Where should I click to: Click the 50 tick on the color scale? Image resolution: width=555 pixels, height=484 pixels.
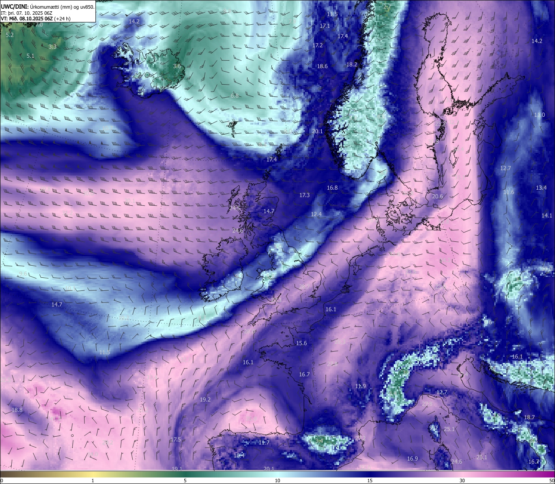[552, 481]
